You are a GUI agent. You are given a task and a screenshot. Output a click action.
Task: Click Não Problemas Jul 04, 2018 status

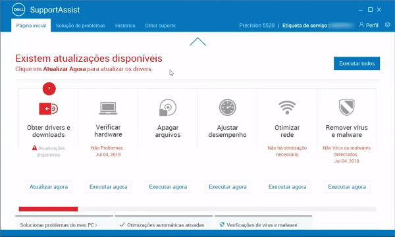pyautogui.click(x=108, y=151)
